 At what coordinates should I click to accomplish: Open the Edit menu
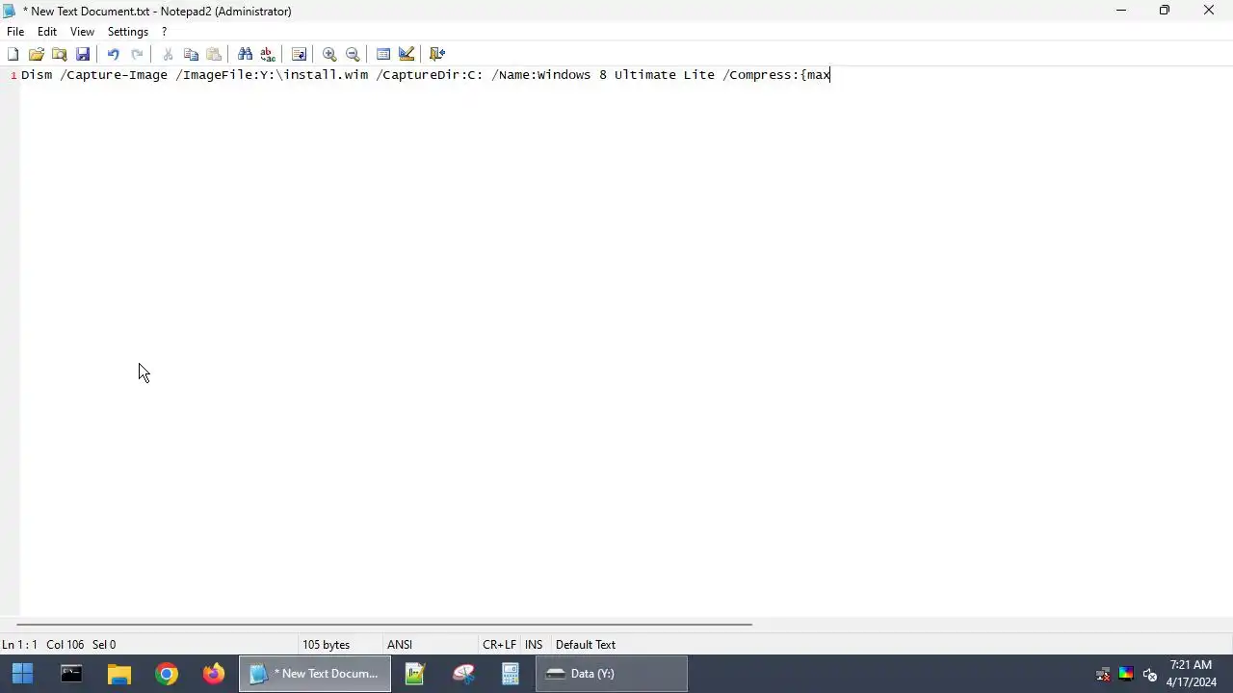pos(47,32)
